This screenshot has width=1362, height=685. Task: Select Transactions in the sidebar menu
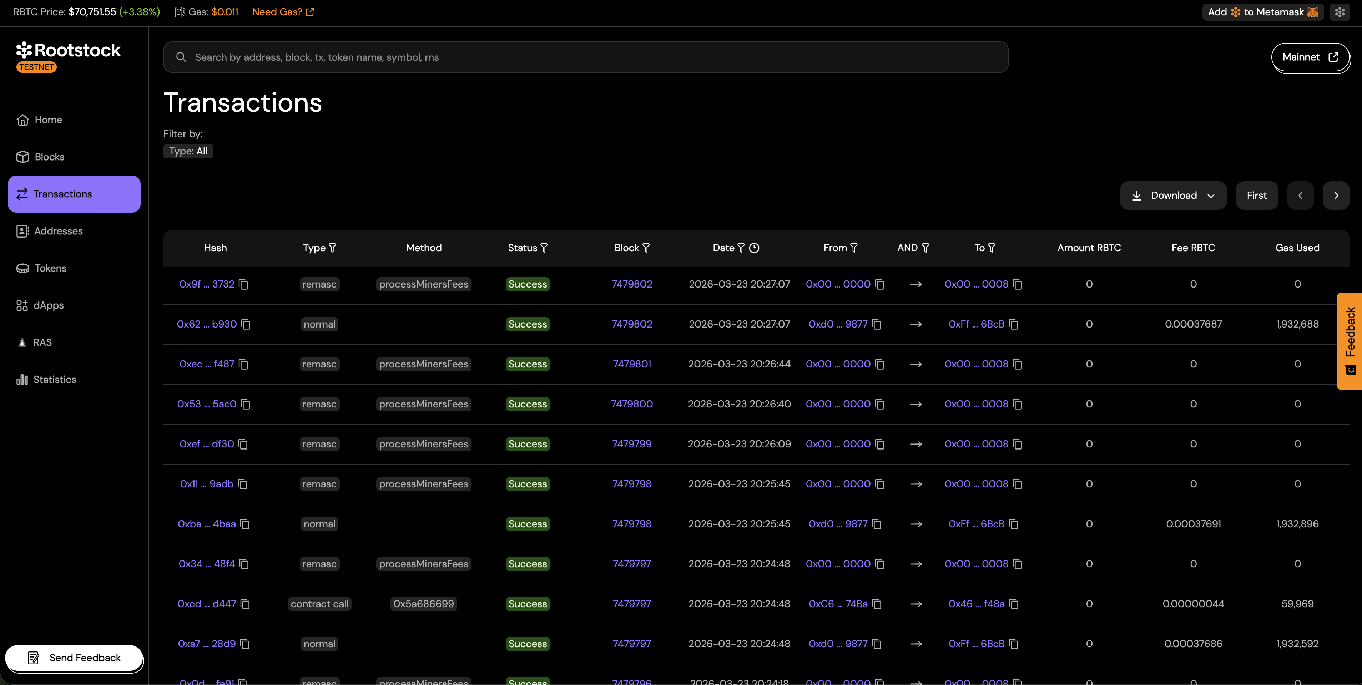[x=62, y=193]
